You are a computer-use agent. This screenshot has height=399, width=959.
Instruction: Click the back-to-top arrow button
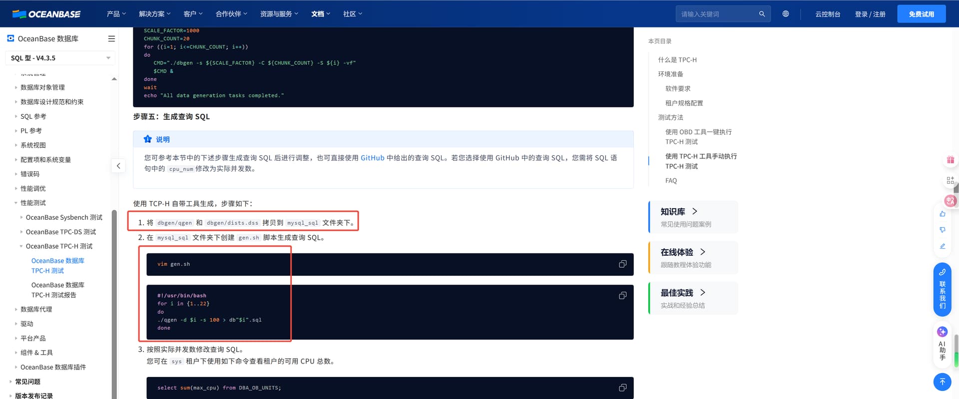point(942,382)
